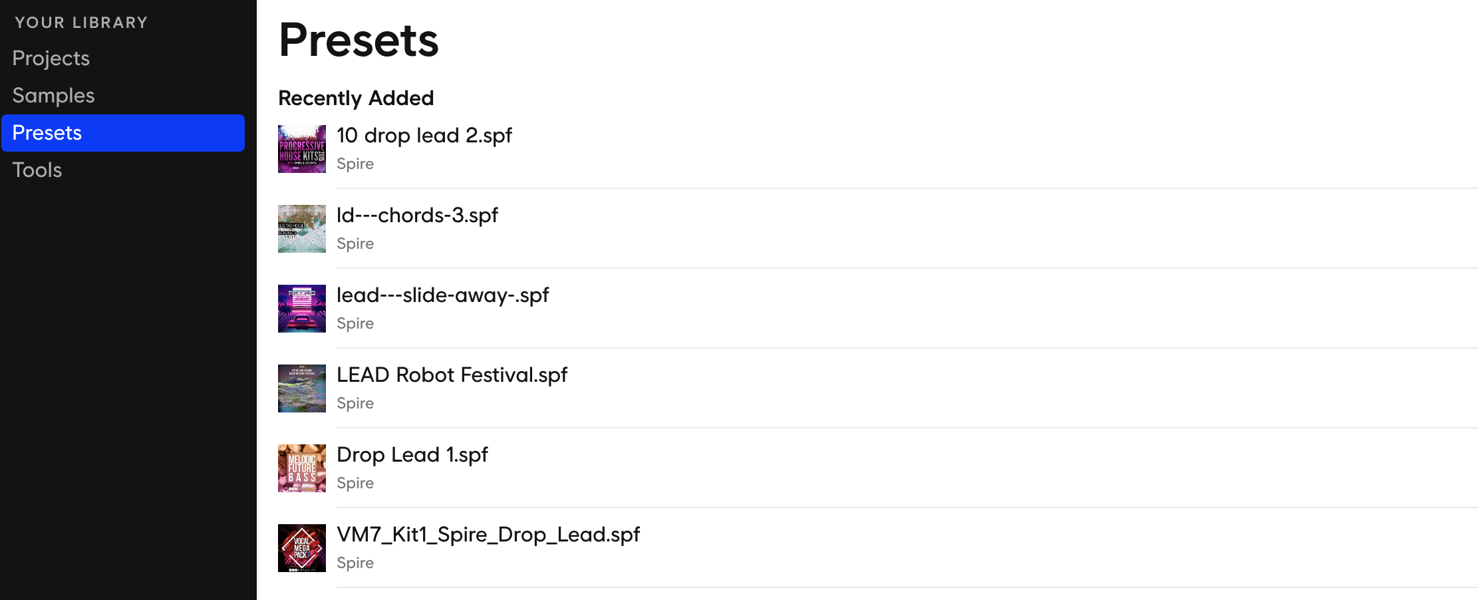Click the Spire label under VM7_Kit1_Spire_Drop_Lead
1478x600 pixels.
click(355, 563)
